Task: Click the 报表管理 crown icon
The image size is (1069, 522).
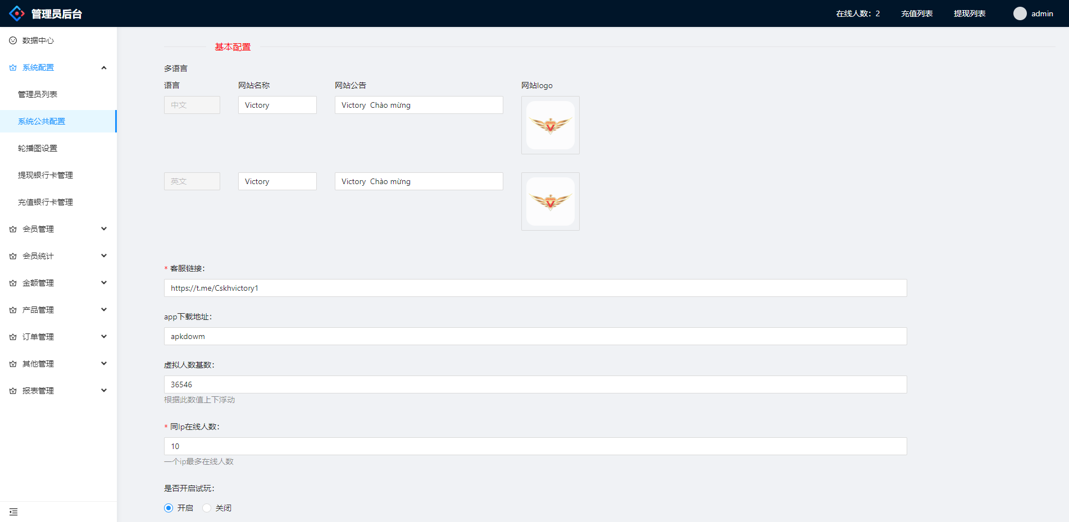Action: coord(13,391)
